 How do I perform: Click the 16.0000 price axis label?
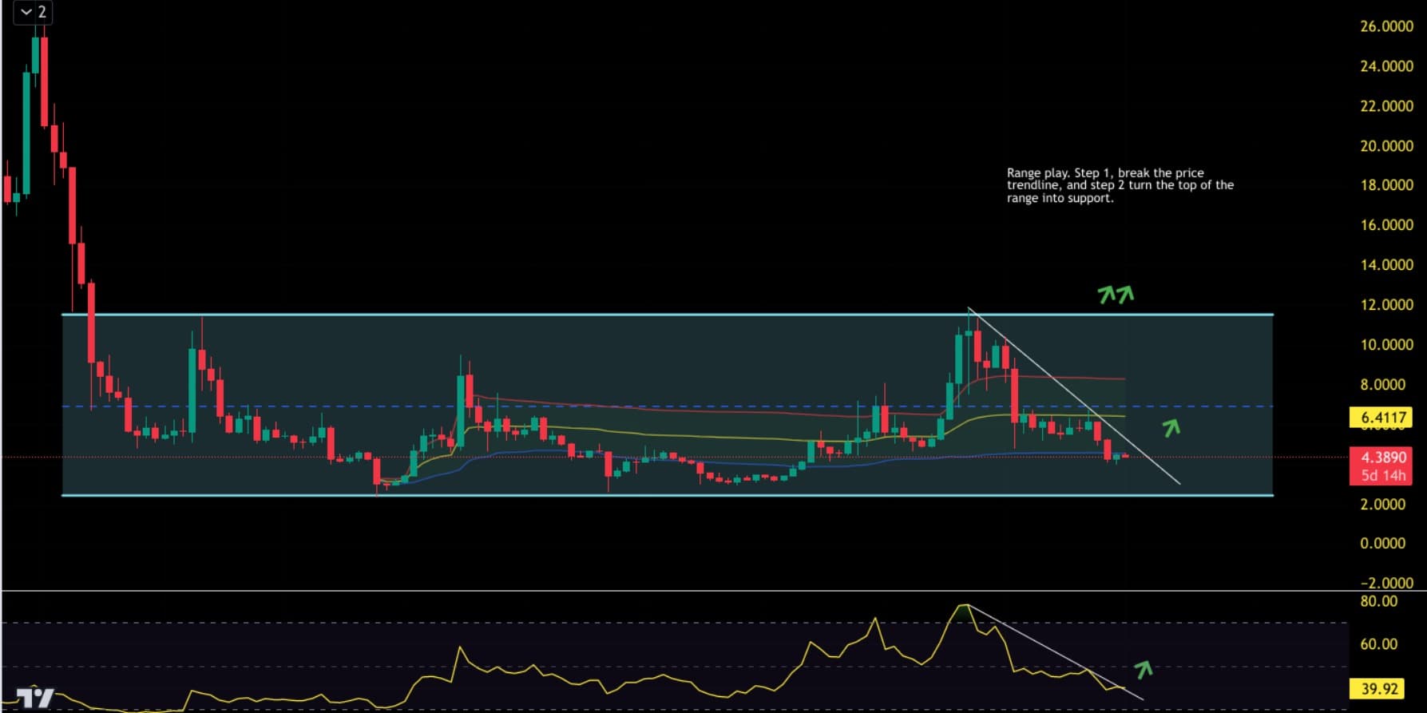coord(1386,225)
